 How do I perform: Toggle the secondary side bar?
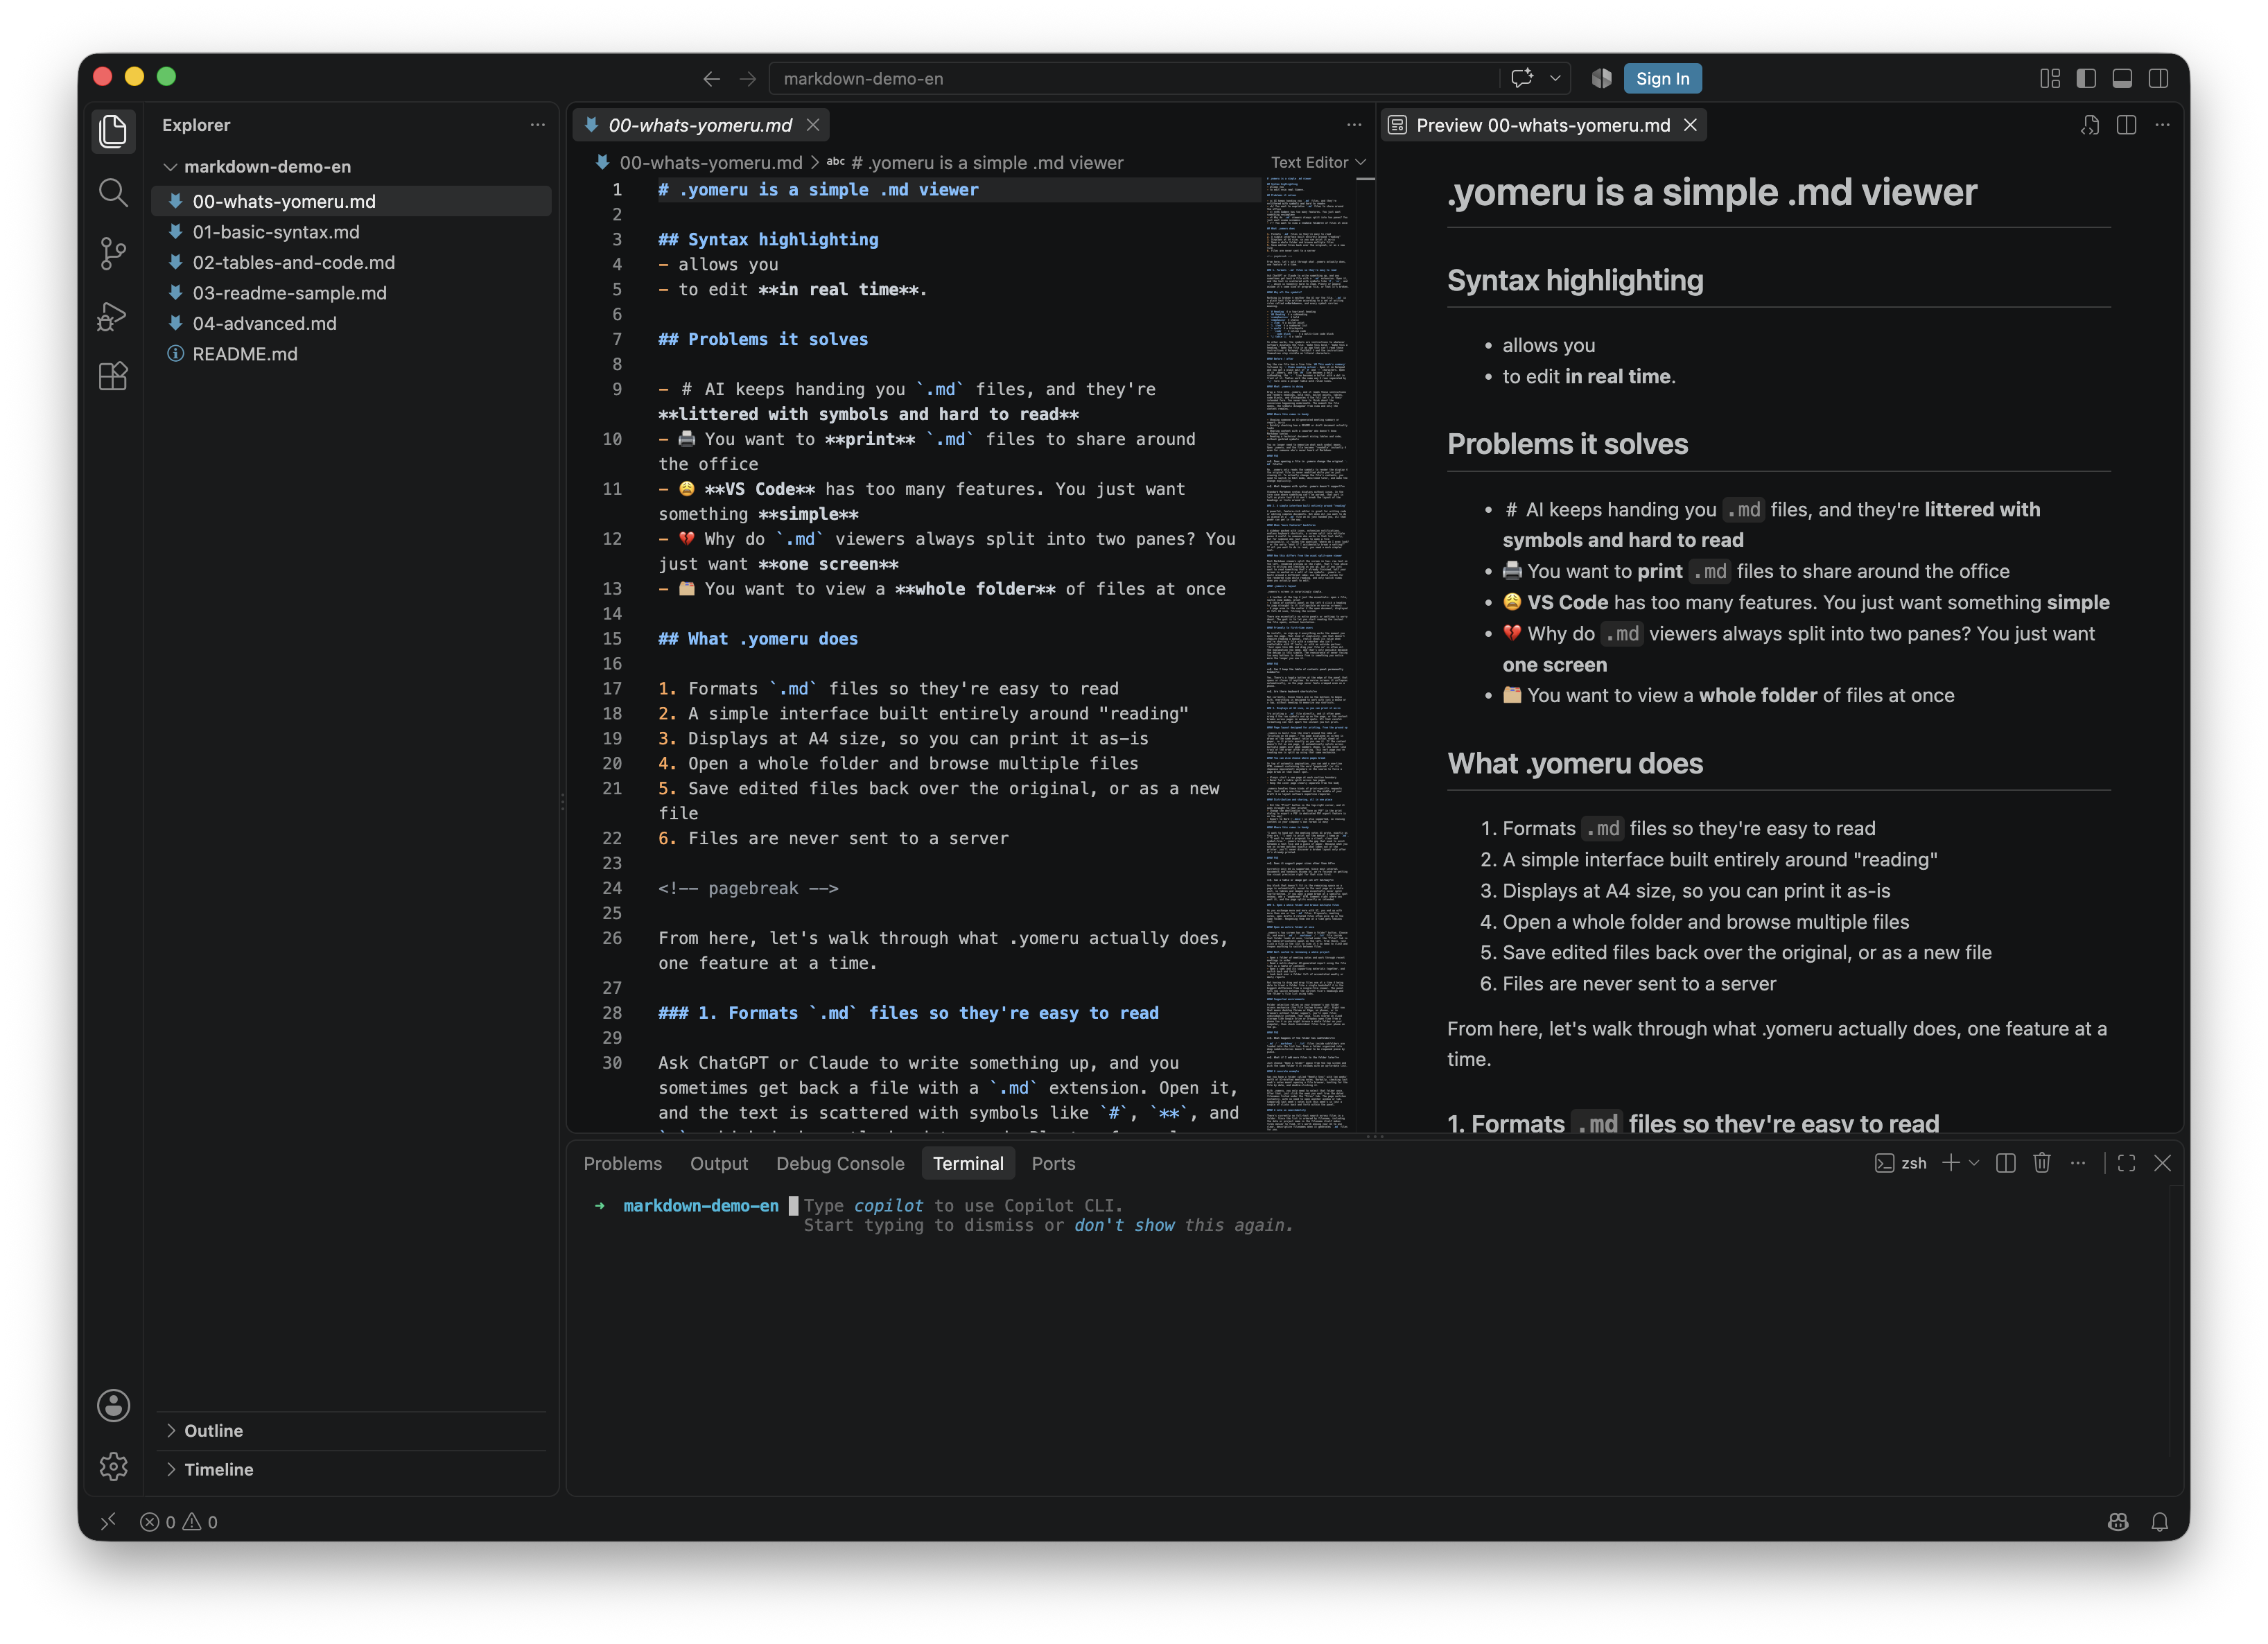coord(2158,78)
